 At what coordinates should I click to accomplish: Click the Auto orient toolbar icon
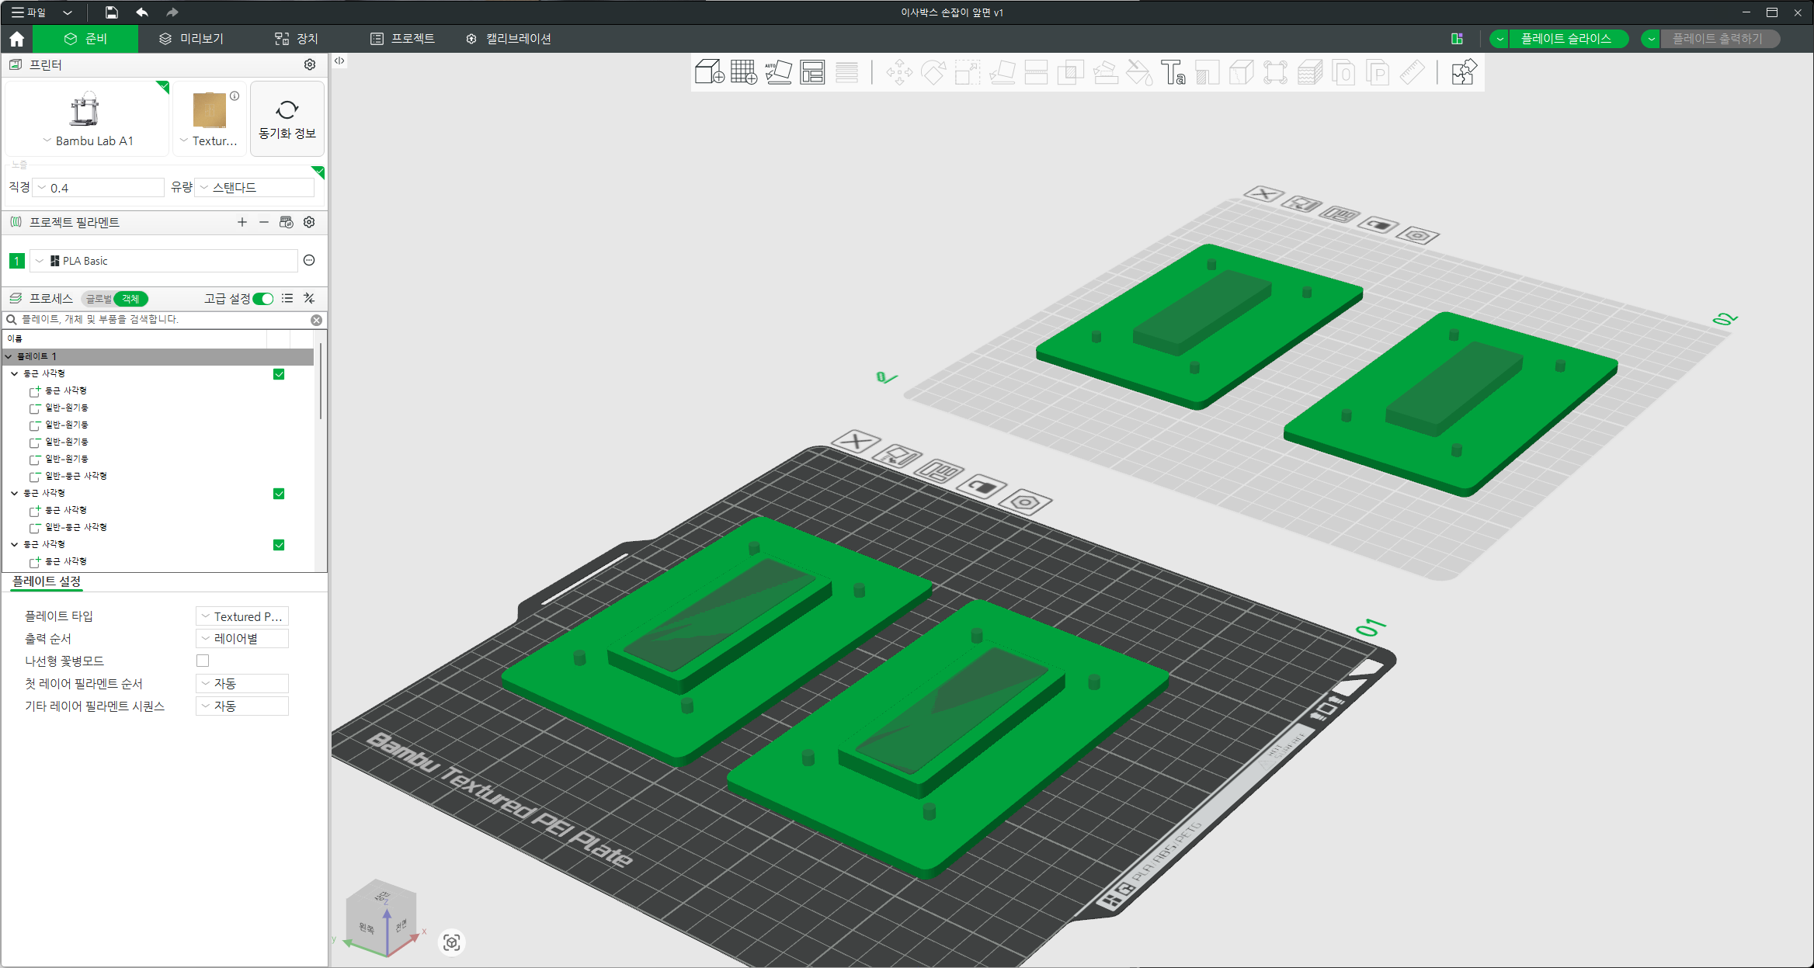[x=778, y=72]
